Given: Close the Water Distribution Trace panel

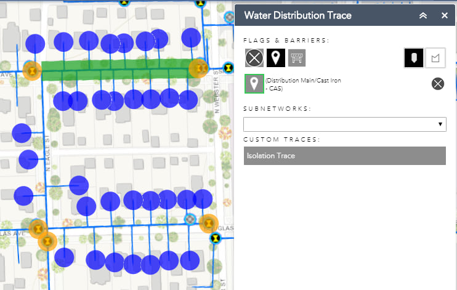Looking at the screenshot, I should 445,15.
